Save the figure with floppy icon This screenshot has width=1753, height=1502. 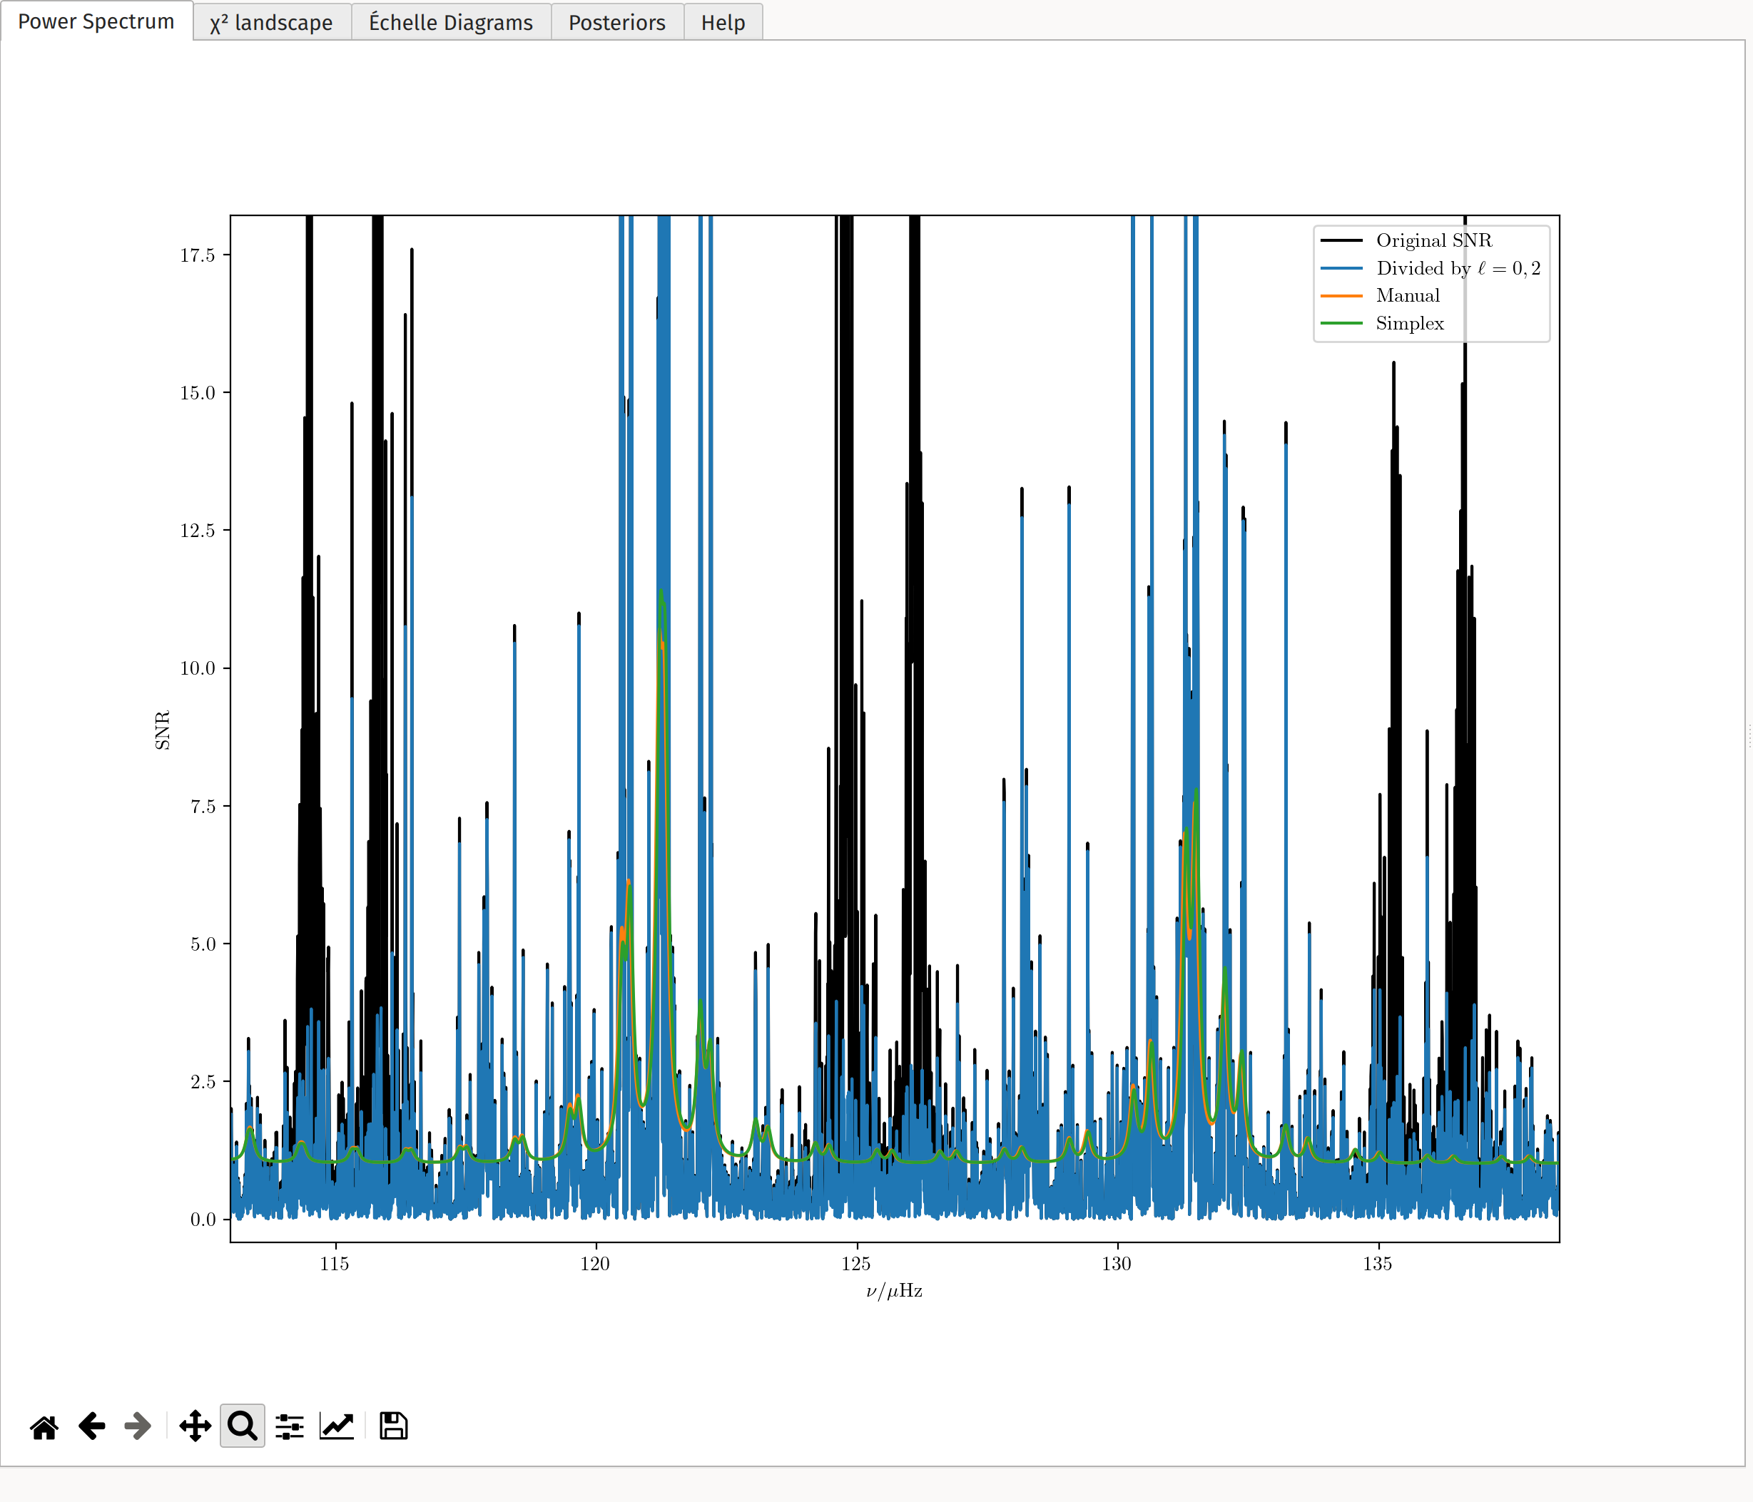click(393, 1426)
